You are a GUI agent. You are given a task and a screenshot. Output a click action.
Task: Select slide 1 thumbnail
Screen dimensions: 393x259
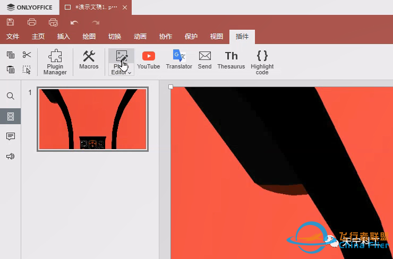coord(92,119)
